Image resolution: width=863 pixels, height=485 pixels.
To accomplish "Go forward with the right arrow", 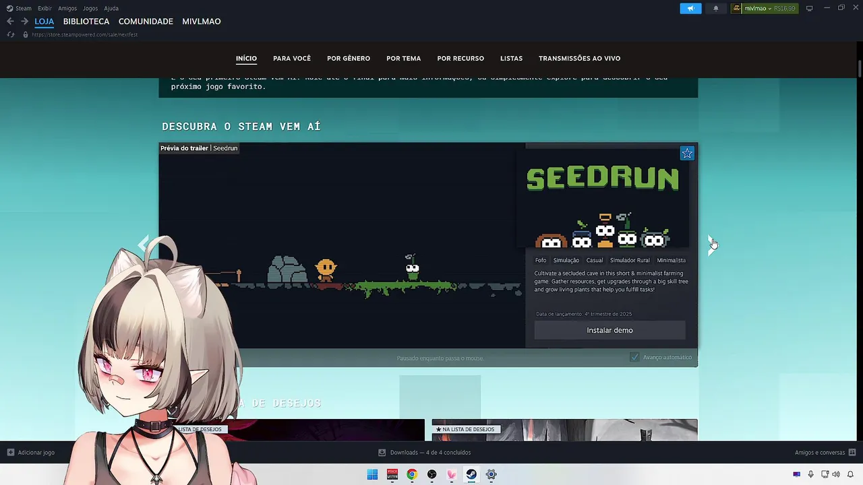I will pyautogui.click(x=24, y=22).
